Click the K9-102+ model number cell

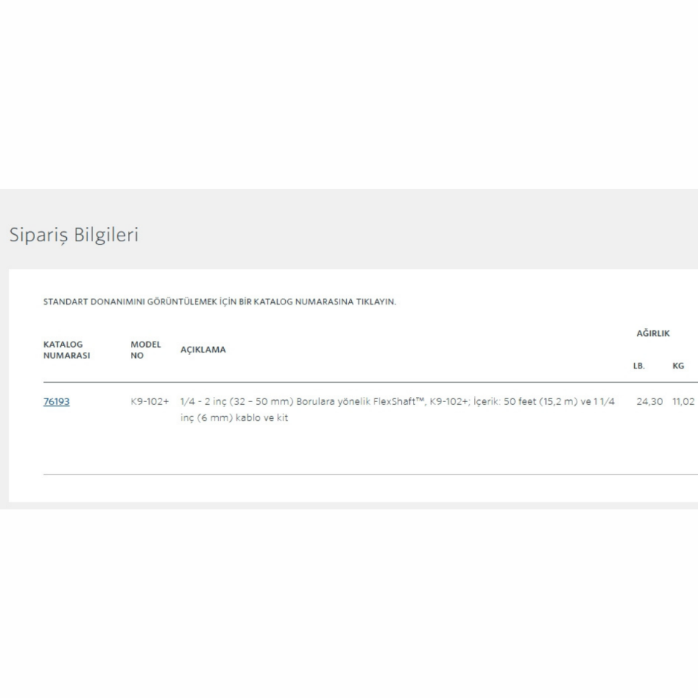click(x=150, y=401)
